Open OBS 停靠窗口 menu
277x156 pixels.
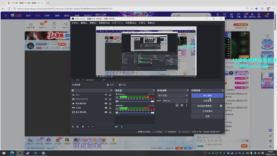pos(104,23)
